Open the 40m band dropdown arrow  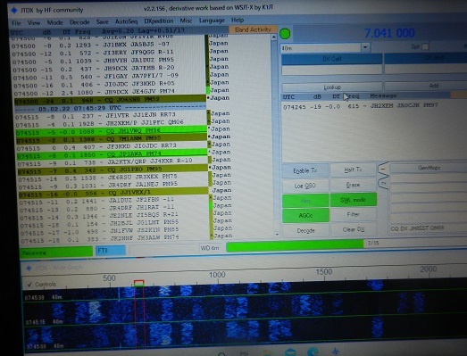click(x=365, y=47)
